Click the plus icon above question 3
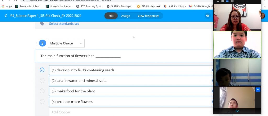The width and height of the screenshot is (268, 116). (x=134, y=37)
